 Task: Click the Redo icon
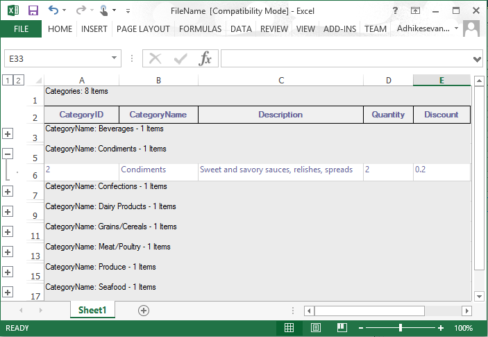point(81,10)
